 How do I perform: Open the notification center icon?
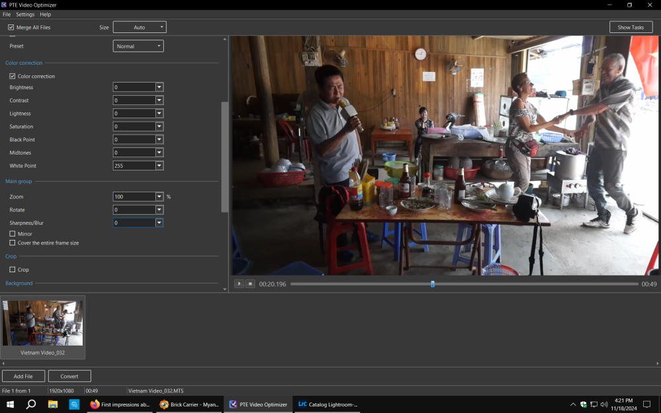(646, 404)
